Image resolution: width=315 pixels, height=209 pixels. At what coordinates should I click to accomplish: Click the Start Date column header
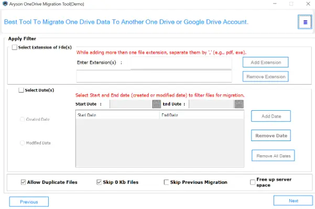(x=117, y=115)
